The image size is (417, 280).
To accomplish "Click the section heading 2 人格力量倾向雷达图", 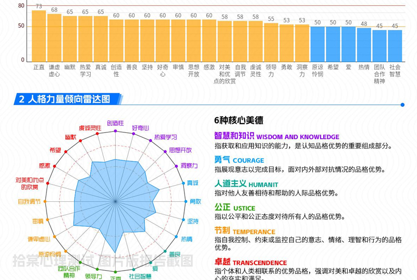I will (65, 99).
